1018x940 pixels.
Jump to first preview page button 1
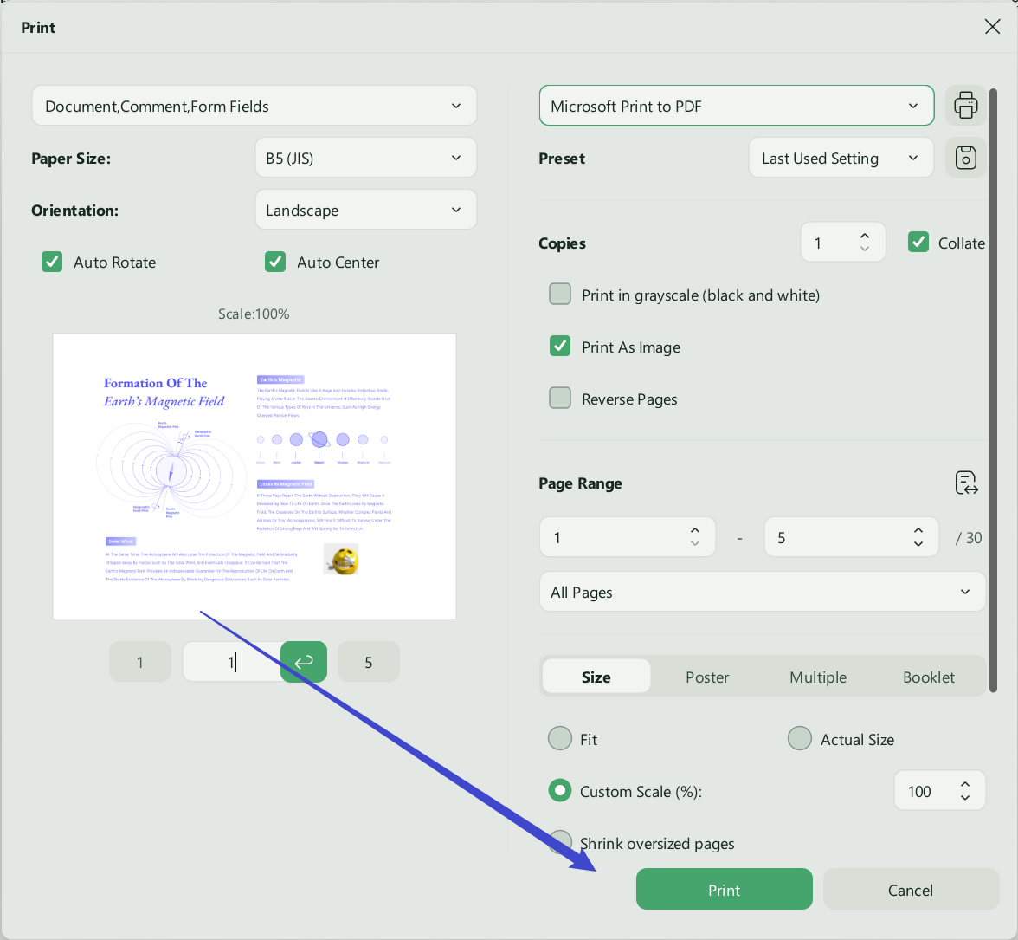point(139,662)
